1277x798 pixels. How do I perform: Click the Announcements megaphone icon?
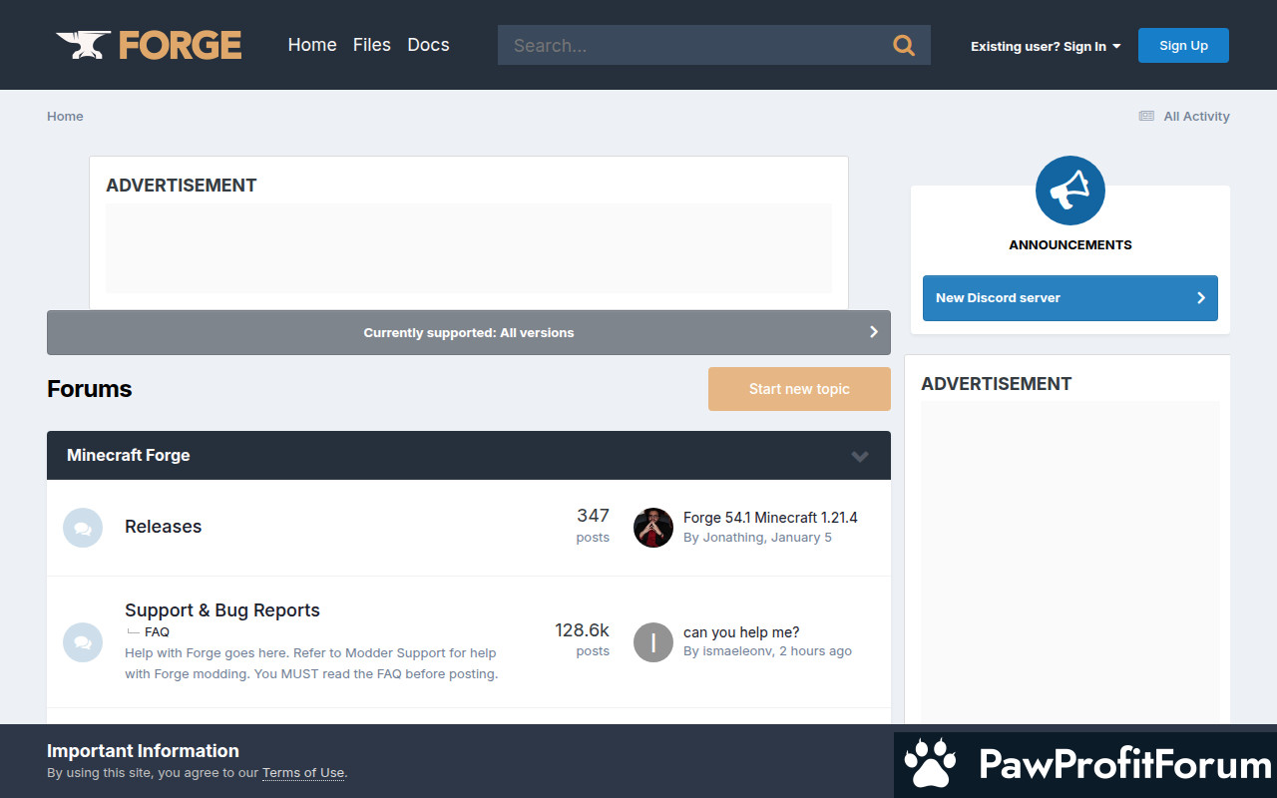pos(1070,191)
